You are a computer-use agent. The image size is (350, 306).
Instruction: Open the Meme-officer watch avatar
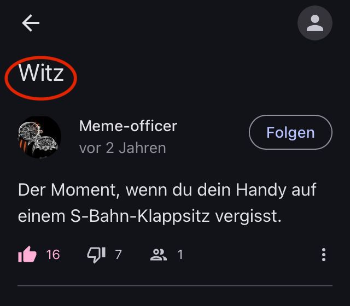pyautogui.click(x=39, y=137)
